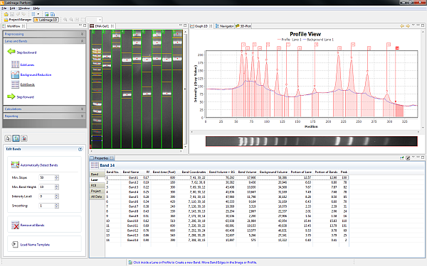This screenshot has height=266, width=427.
Task: Open the File menu
Action: (4, 8)
